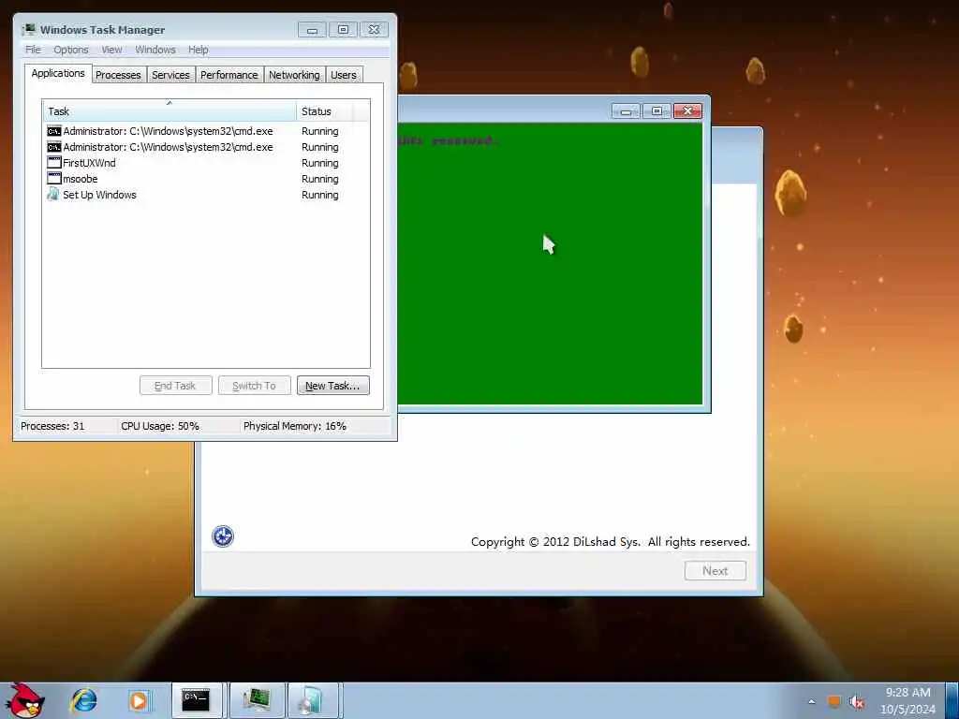Select the FirstUXWnd task icon
Image resolution: width=959 pixels, height=719 pixels.
pos(53,163)
